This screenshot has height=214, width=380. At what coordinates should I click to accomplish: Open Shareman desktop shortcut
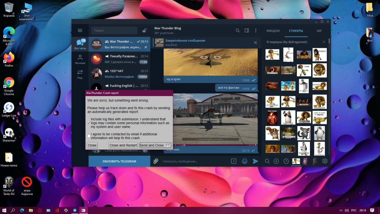(9, 134)
